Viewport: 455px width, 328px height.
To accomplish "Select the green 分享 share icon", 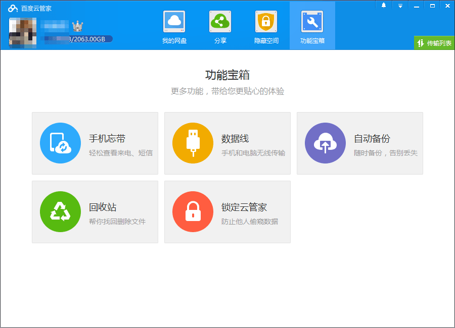I will pos(220,22).
